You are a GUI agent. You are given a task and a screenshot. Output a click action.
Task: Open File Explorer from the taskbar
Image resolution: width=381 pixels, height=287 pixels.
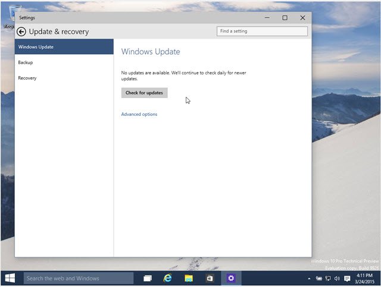(189, 278)
